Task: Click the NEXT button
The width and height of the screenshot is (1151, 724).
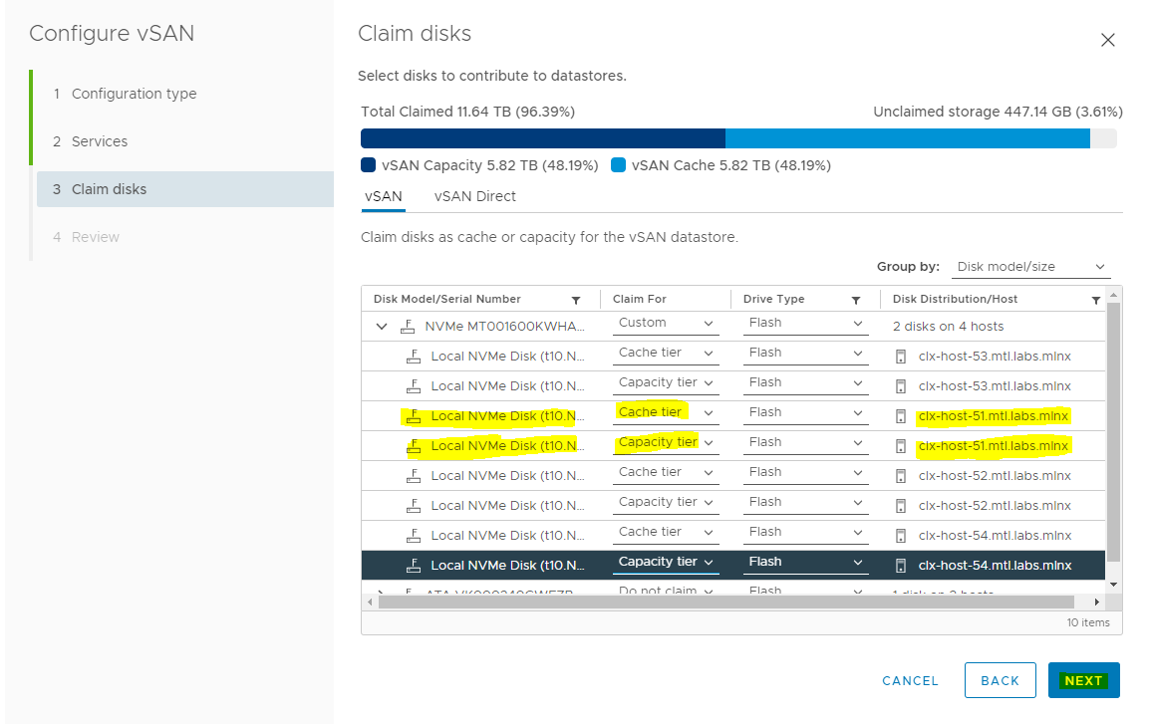Action: 1083,680
